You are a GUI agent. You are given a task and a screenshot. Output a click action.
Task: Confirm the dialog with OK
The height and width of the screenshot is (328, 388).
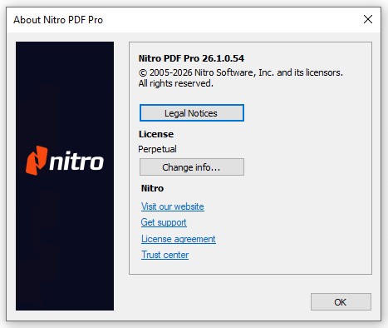pos(341,301)
